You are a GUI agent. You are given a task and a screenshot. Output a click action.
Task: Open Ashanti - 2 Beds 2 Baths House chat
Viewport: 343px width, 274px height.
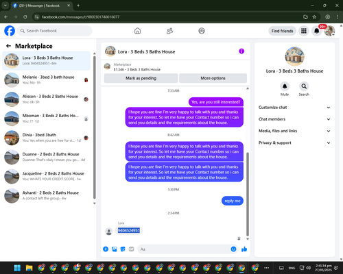click(47, 196)
